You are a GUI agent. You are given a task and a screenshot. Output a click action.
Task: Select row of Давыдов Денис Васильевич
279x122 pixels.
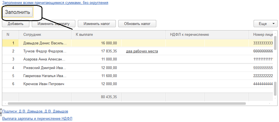click(45, 43)
